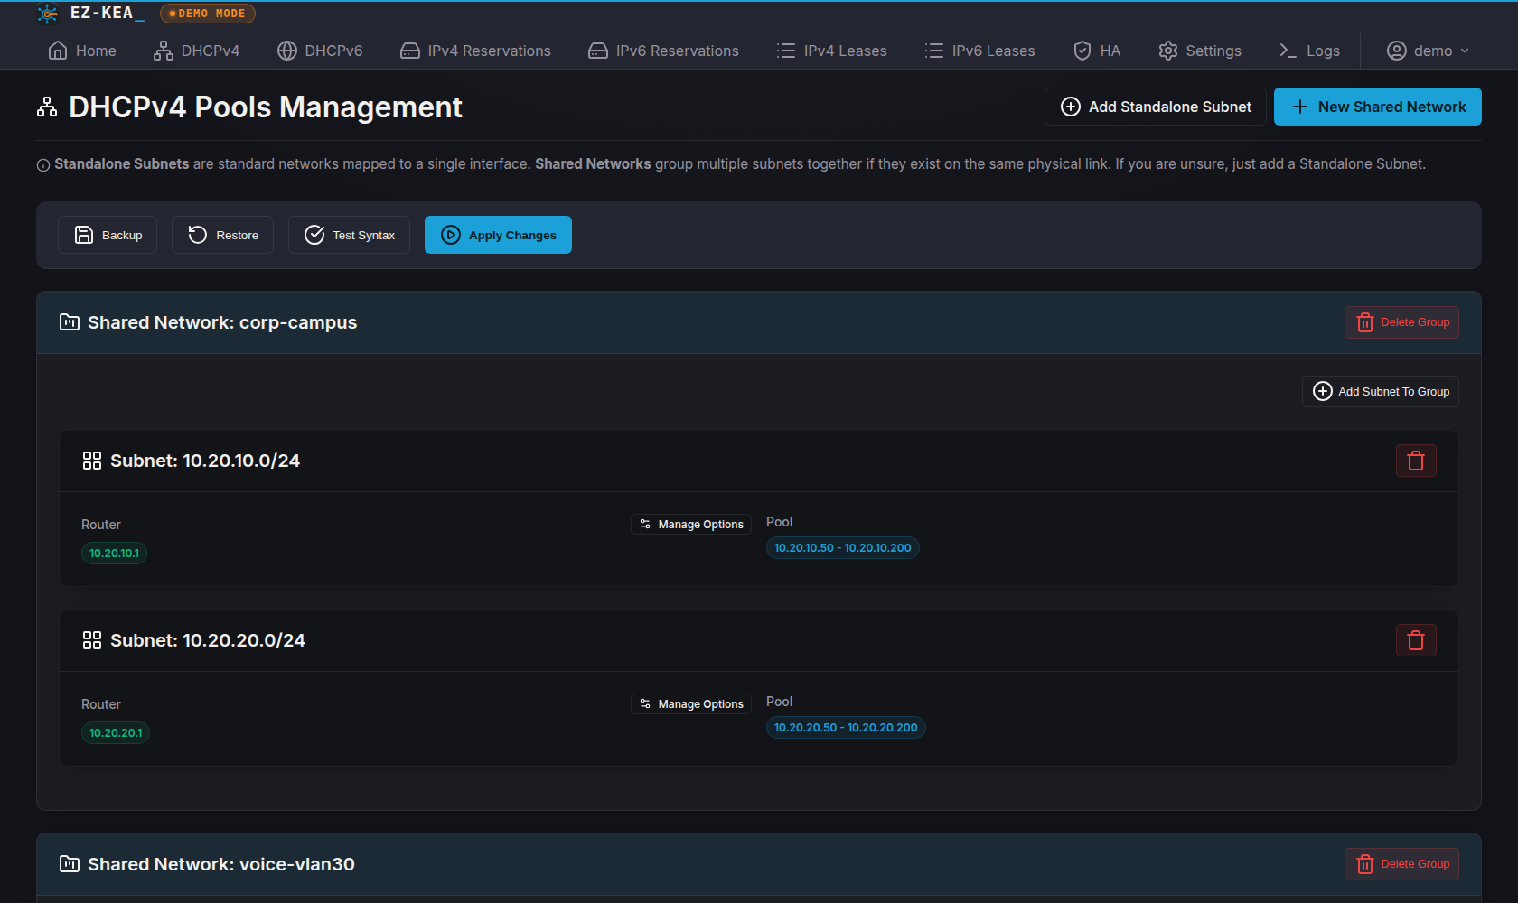Click the Restore button
The height and width of the screenshot is (903, 1518).
222,235
